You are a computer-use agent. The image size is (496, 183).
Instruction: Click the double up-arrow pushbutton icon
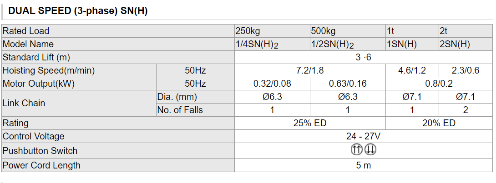356,150
